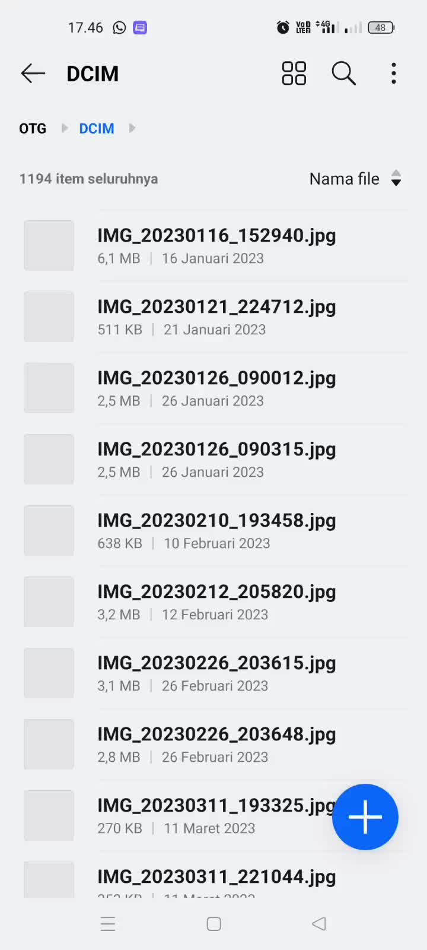Tap thumbnail of IMG_20230126_090012.jpg

tap(49, 388)
